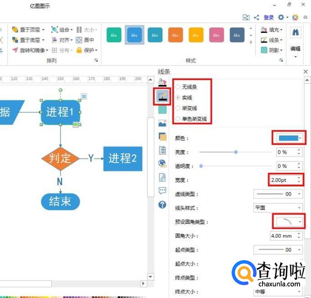Open the Shadow panel teal icon

pos(163,110)
